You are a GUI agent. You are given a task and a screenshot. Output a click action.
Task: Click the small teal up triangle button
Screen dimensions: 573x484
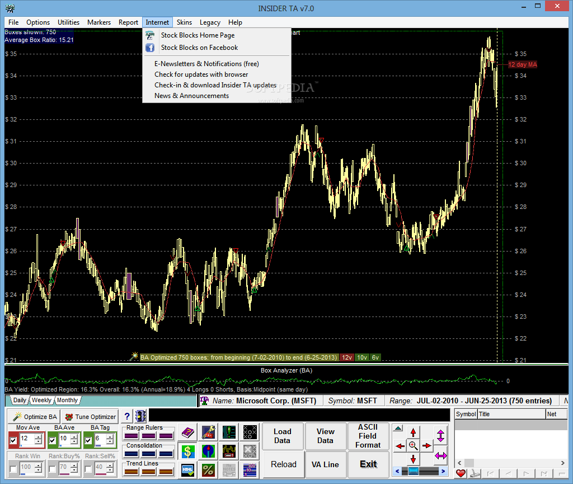coord(398,428)
